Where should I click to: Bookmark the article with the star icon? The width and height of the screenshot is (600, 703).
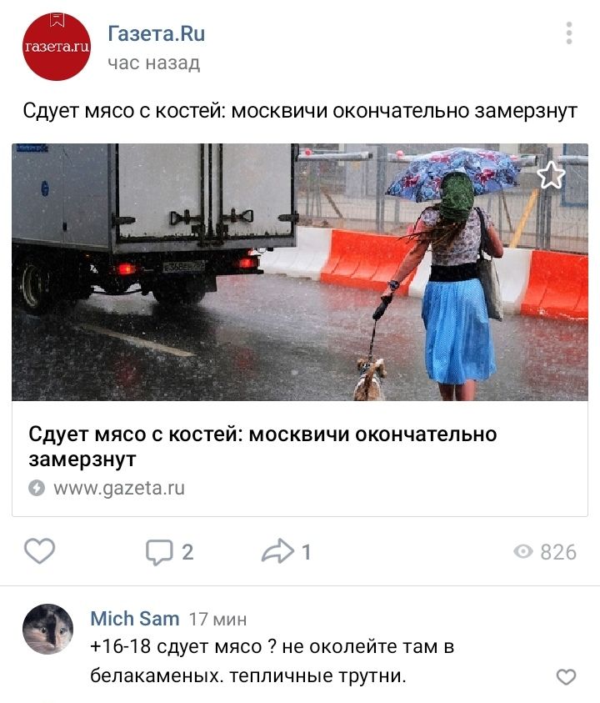(x=551, y=175)
